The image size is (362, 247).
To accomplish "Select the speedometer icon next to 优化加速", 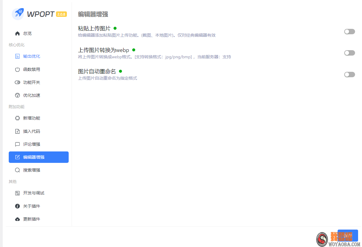I will [x=17, y=95].
